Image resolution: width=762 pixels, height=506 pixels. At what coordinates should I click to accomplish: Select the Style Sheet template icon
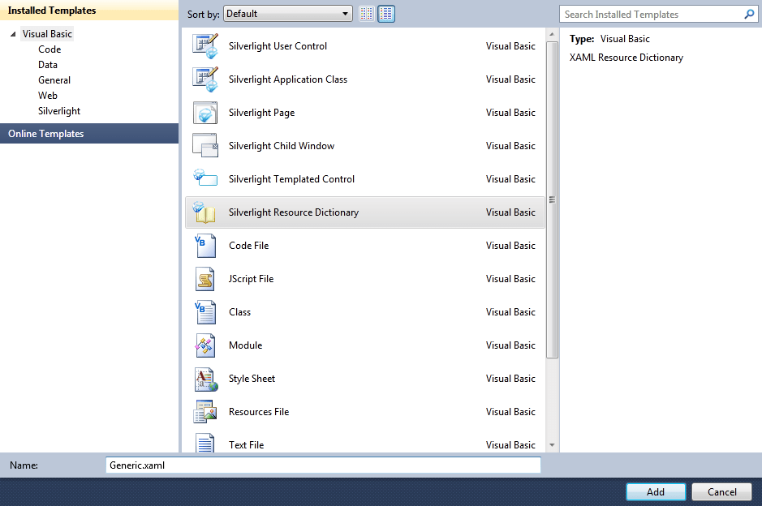click(x=204, y=378)
